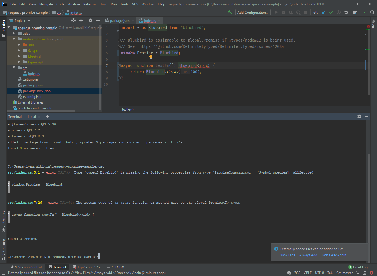Expand the bluebird folder

19,56
